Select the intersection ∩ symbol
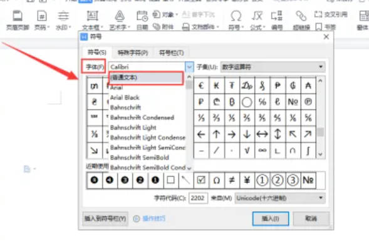Image resolution: width=369 pixels, height=246 pixels. click(x=293, y=150)
